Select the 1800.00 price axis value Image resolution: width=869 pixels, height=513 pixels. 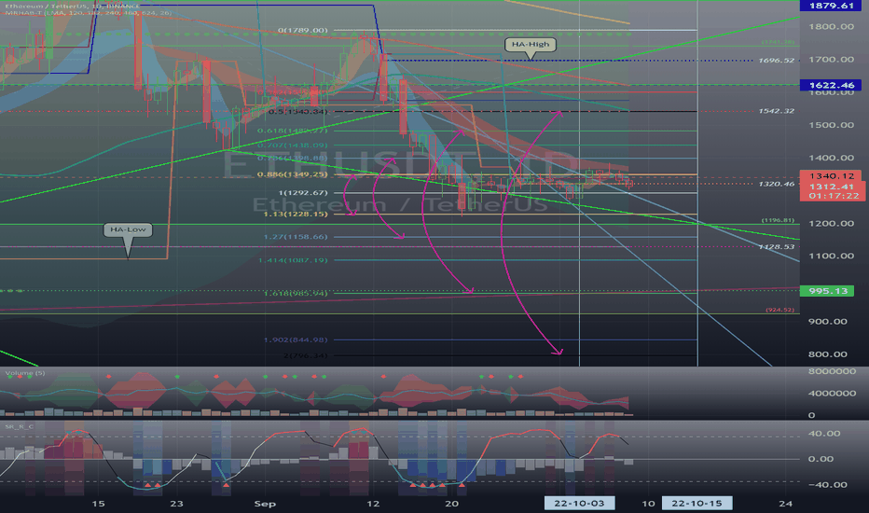tap(831, 27)
